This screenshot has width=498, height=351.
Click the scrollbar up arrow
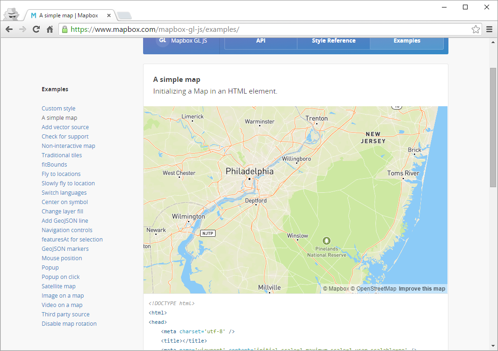point(493,42)
